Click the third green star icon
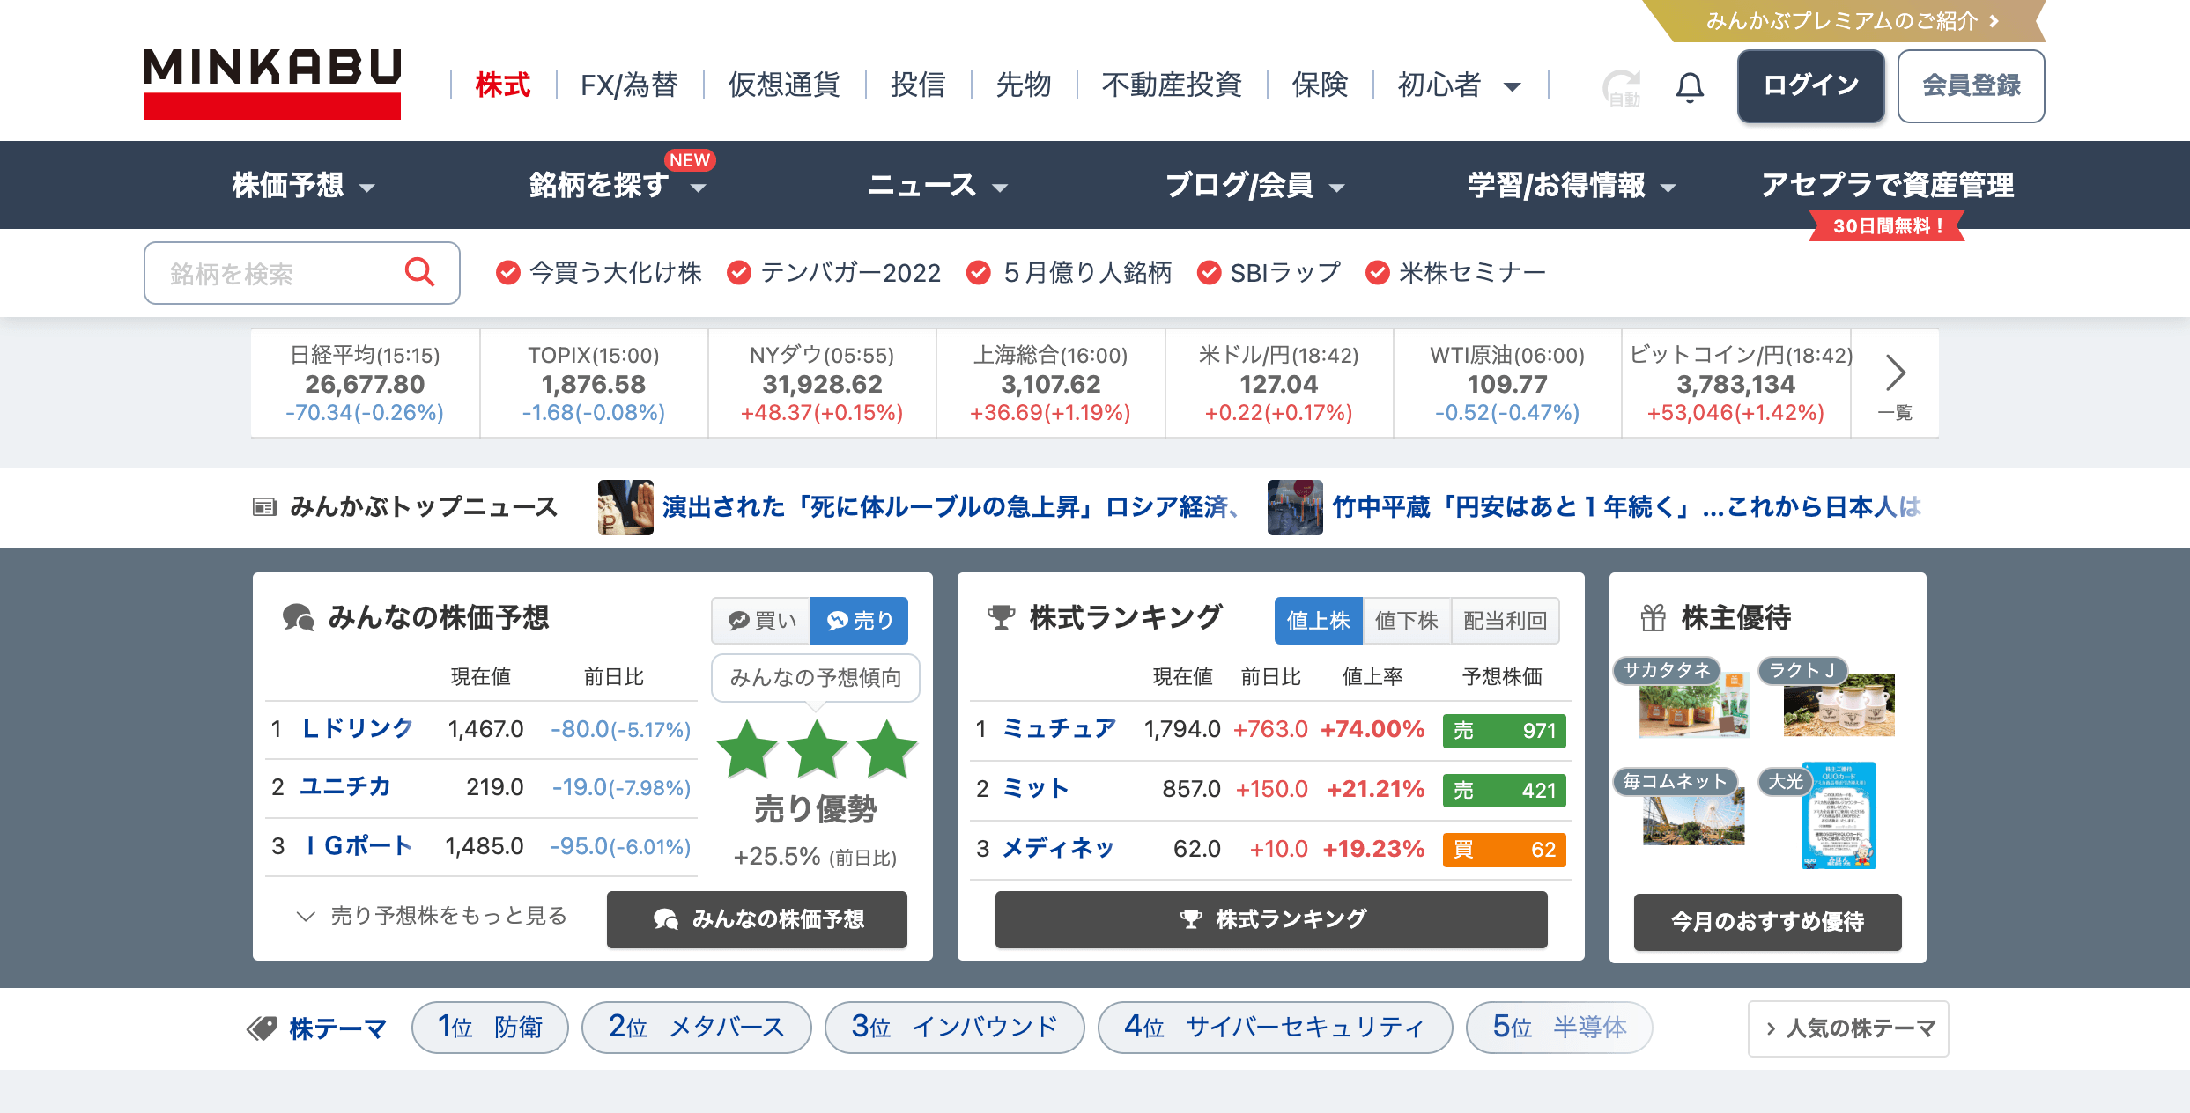Image resolution: width=2190 pixels, height=1113 pixels. pyautogui.click(x=887, y=748)
